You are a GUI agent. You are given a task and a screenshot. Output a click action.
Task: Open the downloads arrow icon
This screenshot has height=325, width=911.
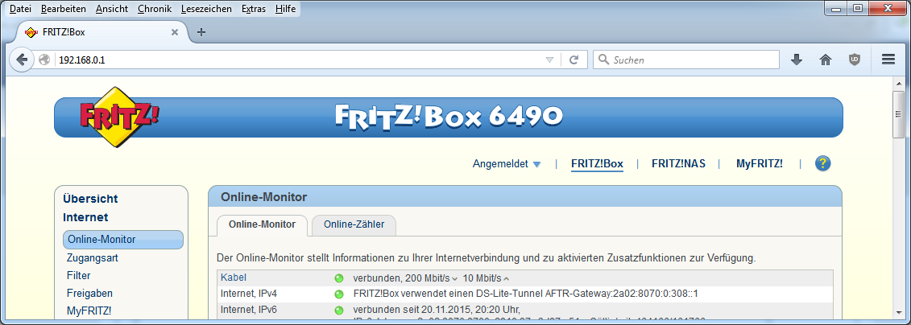[x=797, y=60]
